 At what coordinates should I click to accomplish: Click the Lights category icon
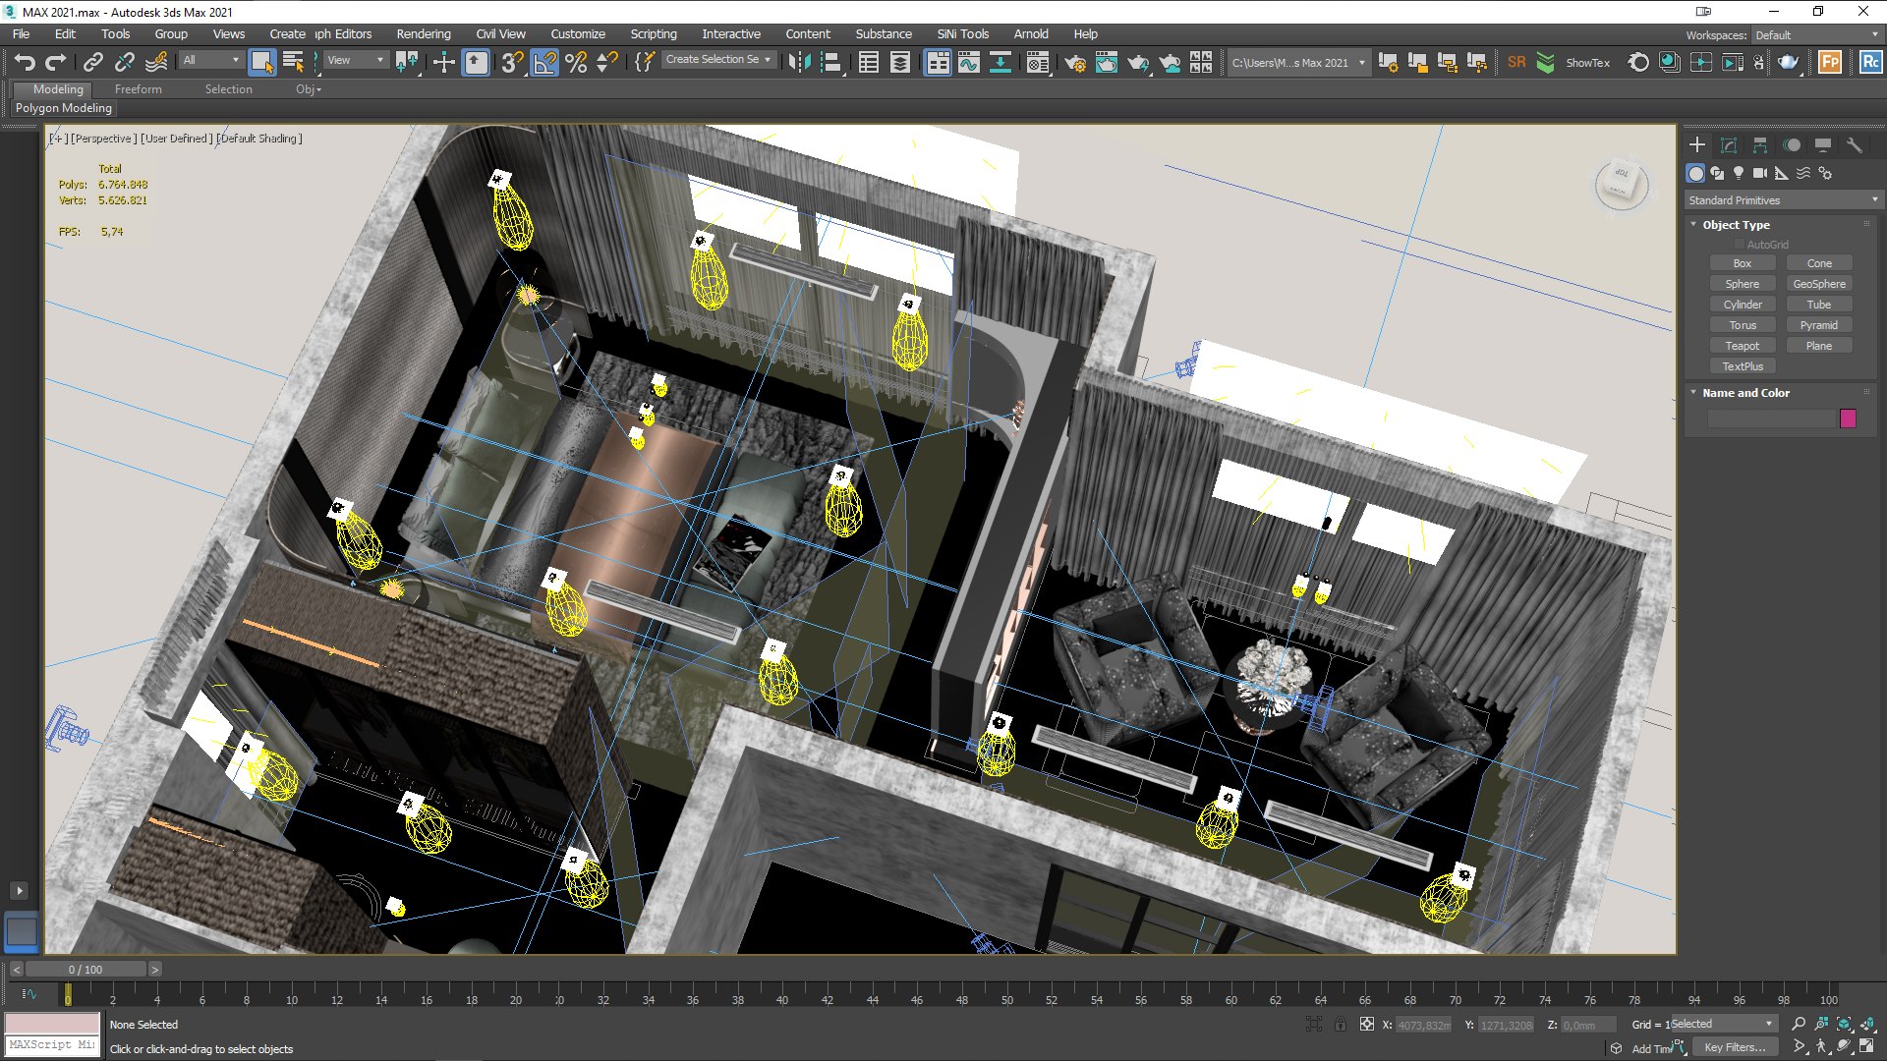pyautogui.click(x=1739, y=173)
